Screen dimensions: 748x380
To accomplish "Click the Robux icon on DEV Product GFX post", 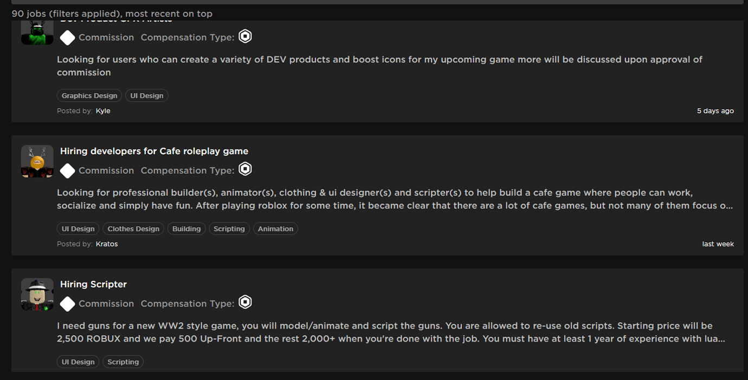I will click(245, 36).
